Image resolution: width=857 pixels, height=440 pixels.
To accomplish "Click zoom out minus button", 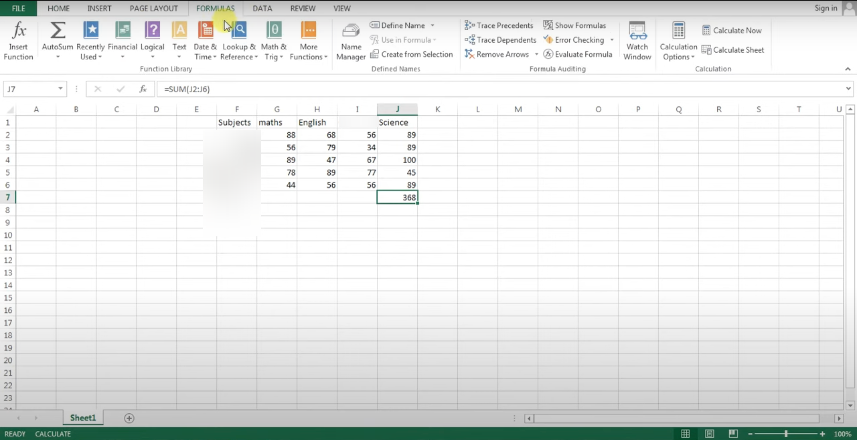I will click(750, 434).
